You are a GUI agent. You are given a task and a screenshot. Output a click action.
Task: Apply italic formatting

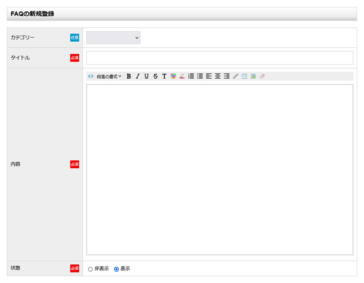(137, 76)
